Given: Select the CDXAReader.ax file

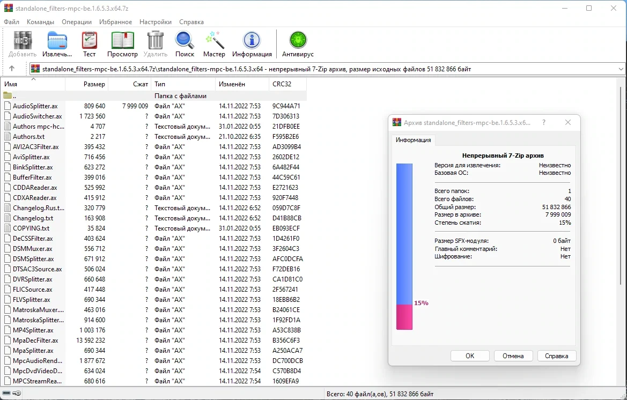Looking at the screenshot, I should (35, 198).
